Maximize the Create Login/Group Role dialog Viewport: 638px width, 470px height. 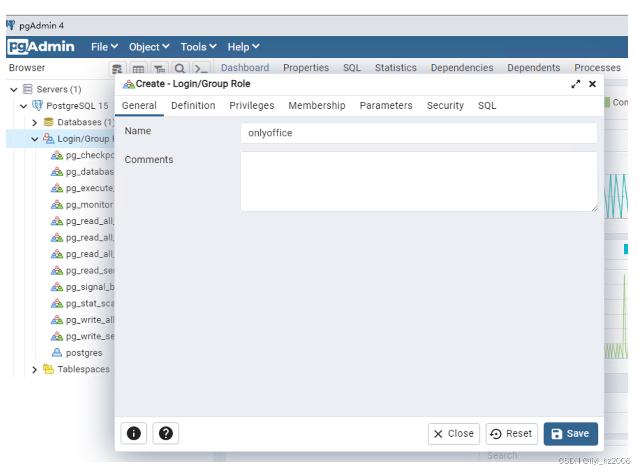click(x=576, y=84)
